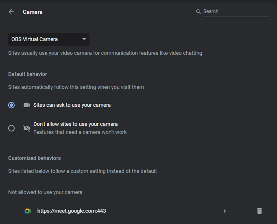The width and height of the screenshot is (277, 224).
Task: Open the meet.google.com:443 site entry
Action: point(72,211)
